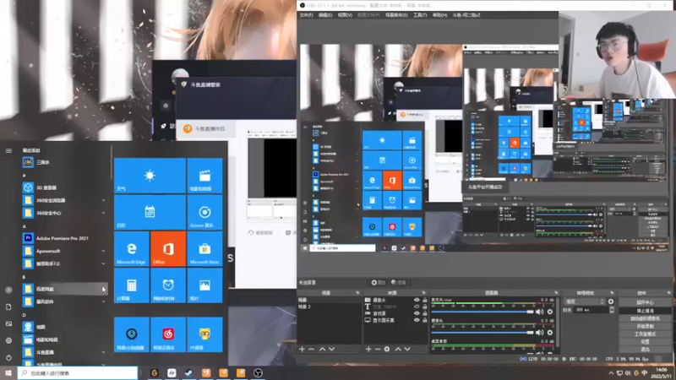Toggle the lock on the 文本 (GDI+) source
The height and width of the screenshot is (380, 676).
click(425, 307)
